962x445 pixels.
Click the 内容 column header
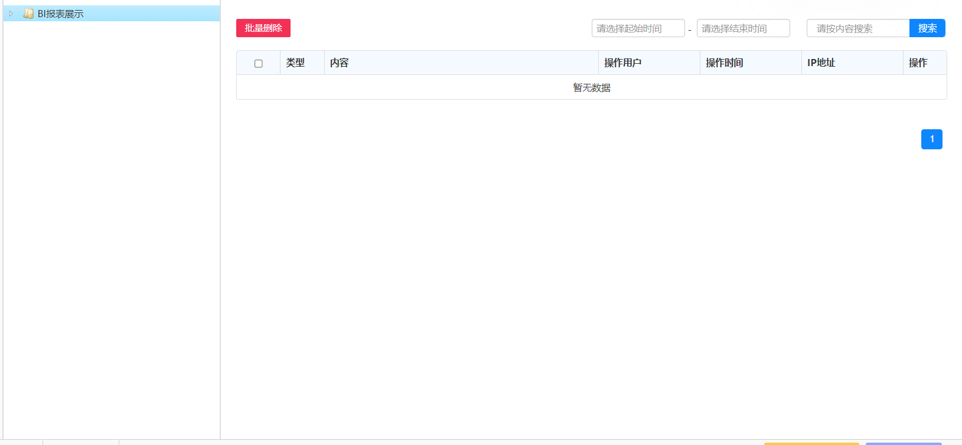coord(340,63)
